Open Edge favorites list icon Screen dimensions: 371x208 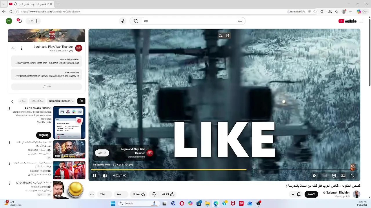tap(337, 12)
